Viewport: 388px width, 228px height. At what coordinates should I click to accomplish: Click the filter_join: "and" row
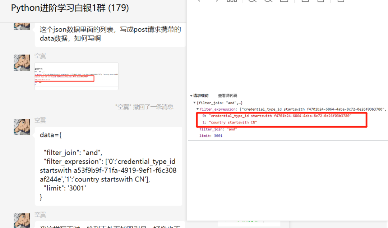tap(218, 129)
